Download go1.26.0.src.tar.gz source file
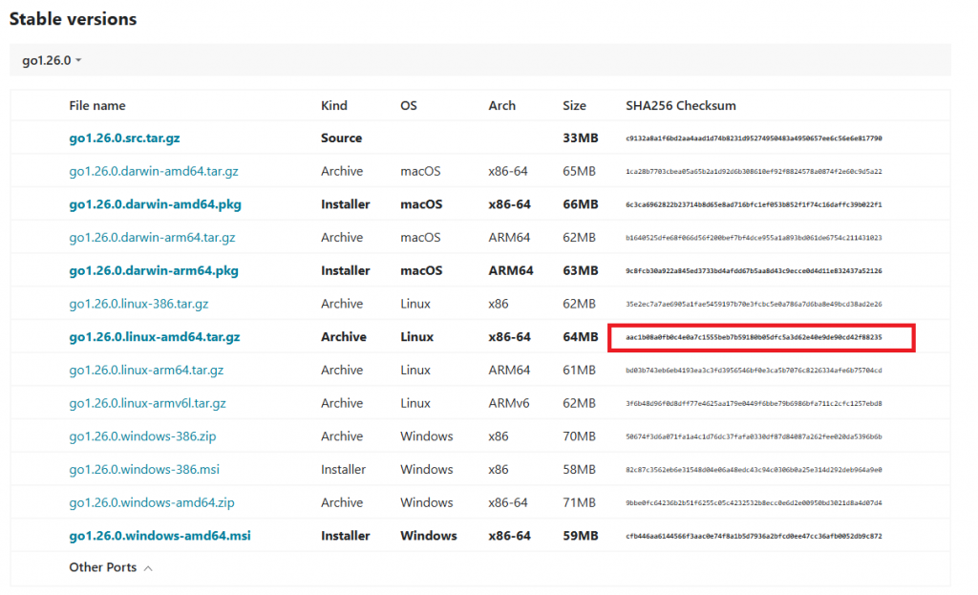 (x=124, y=138)
